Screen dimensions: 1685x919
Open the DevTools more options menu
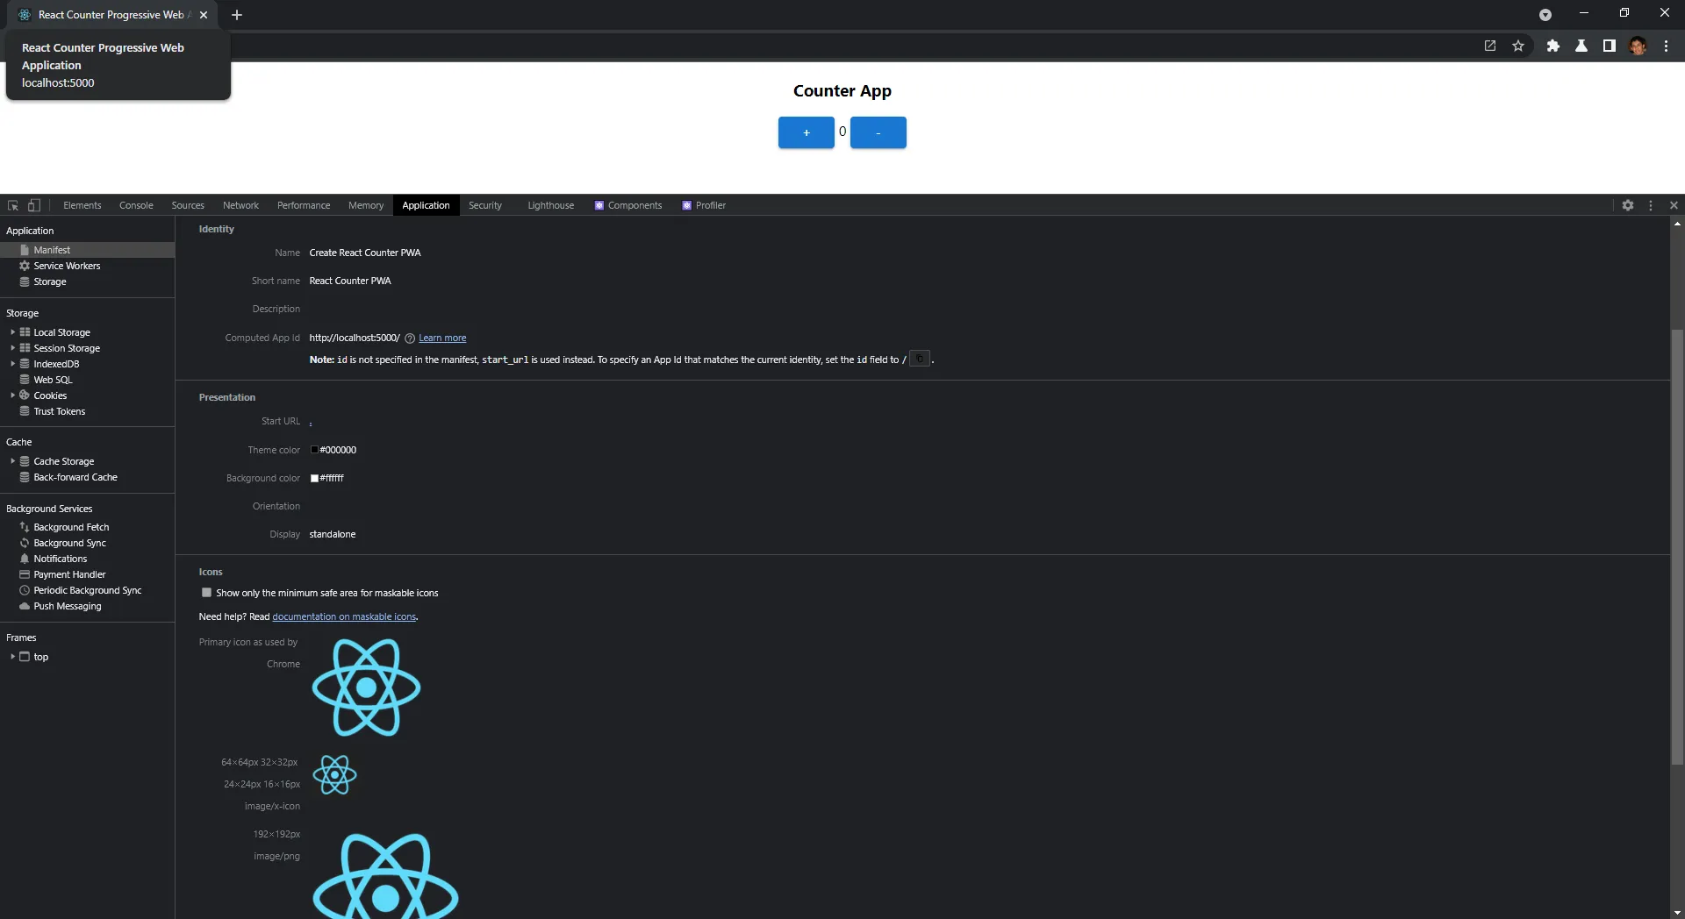pyautogui.click(x=1651, y=205)
